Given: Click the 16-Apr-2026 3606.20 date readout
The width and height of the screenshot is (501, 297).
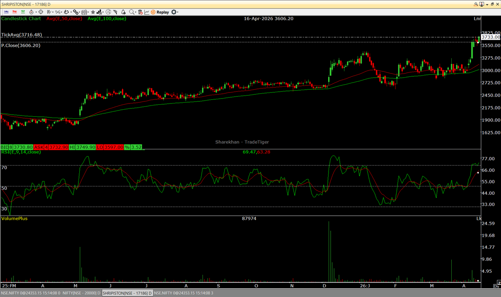Looking at the screenshot, I should coord(269,18).
